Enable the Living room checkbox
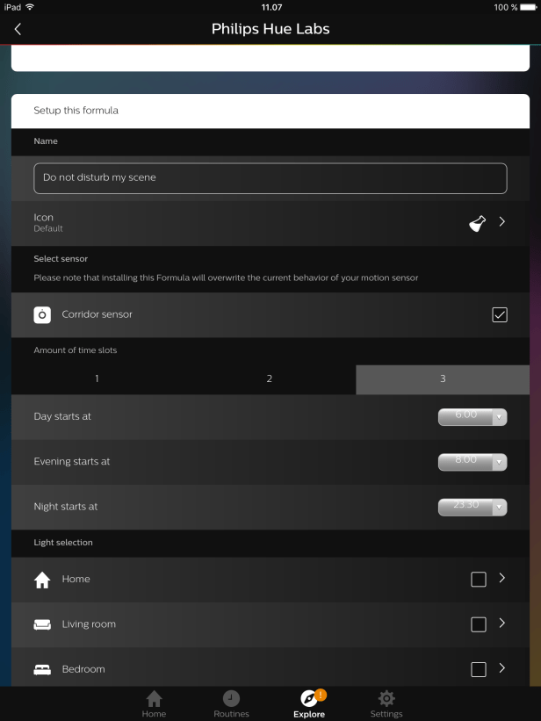Viewport: 541px width, 721px height. coord(479,624)
